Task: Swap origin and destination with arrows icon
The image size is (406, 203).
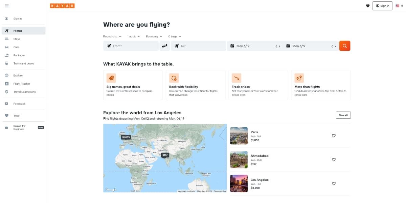Action: (x=165, y=46)
